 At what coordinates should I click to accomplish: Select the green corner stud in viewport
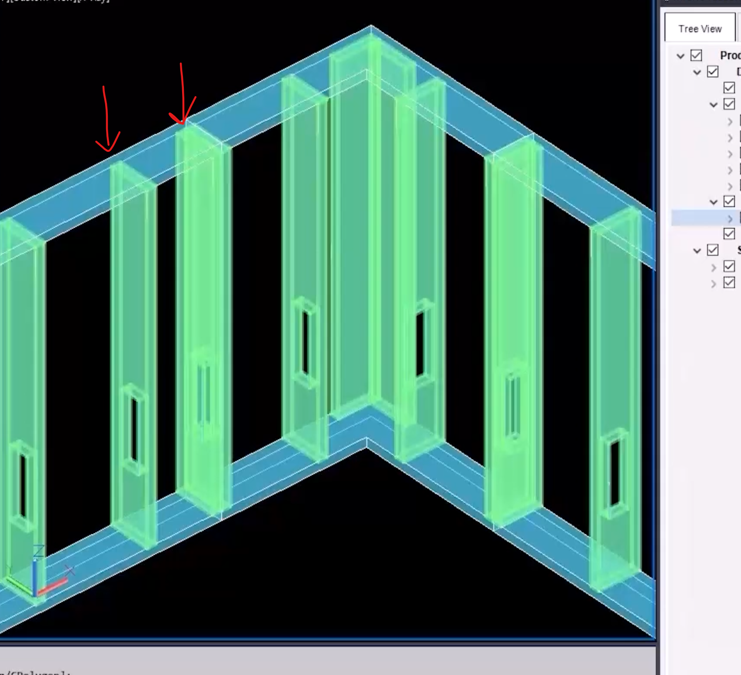[x=352, y=239]
